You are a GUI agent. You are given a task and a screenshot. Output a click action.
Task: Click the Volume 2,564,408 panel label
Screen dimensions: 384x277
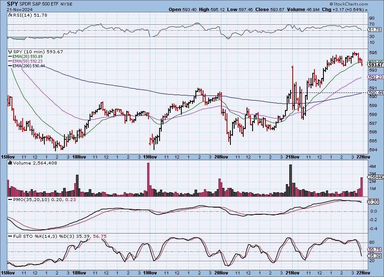pos(35,163)
